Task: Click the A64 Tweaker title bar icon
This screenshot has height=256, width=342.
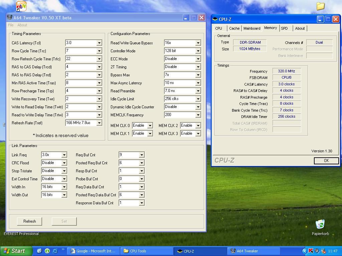Action: pos(10,17)
